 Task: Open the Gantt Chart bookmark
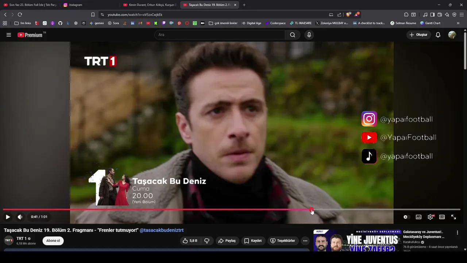pyautogui.click(x=430, y=23)
